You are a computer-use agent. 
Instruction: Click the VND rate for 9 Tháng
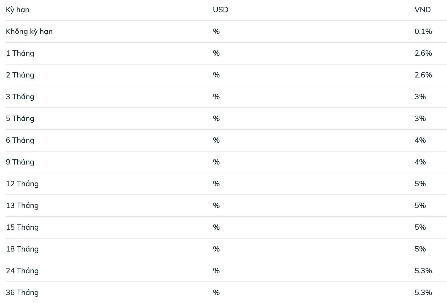point(420,162)
